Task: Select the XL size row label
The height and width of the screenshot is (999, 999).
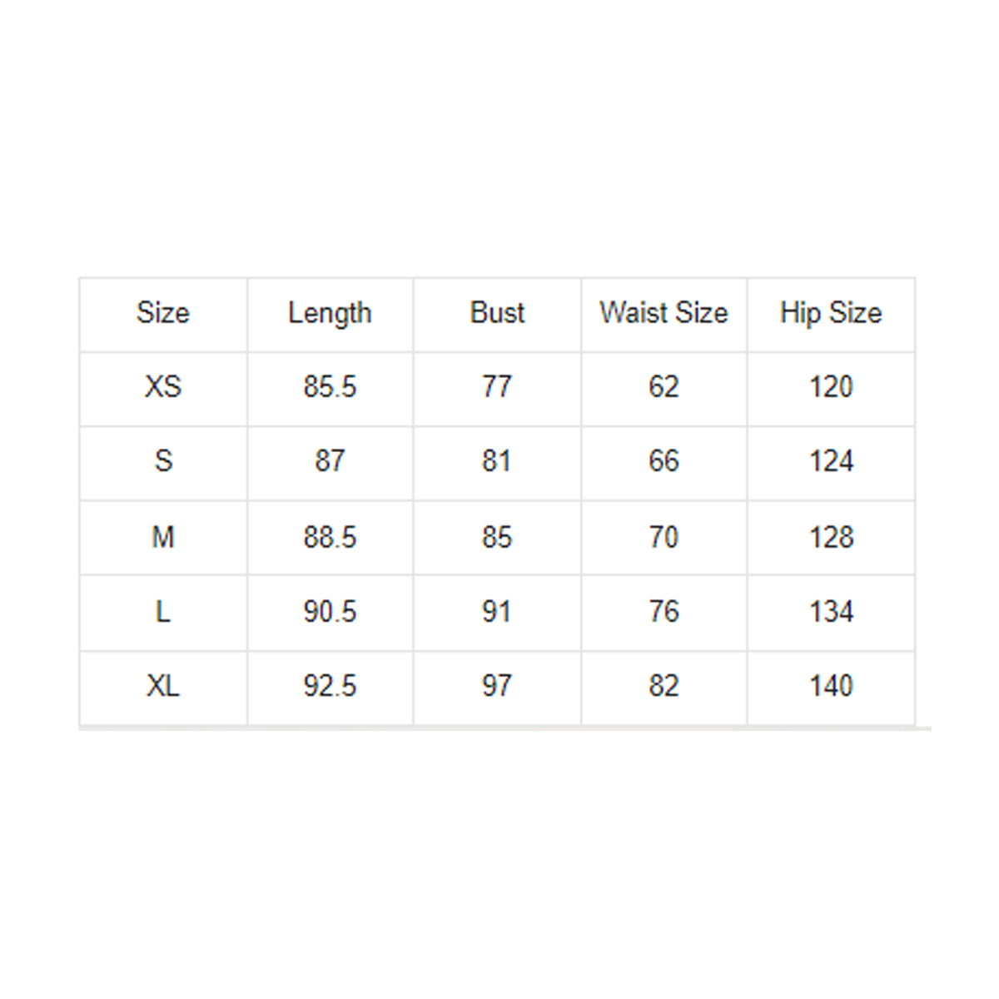Action: click(163, 686)
